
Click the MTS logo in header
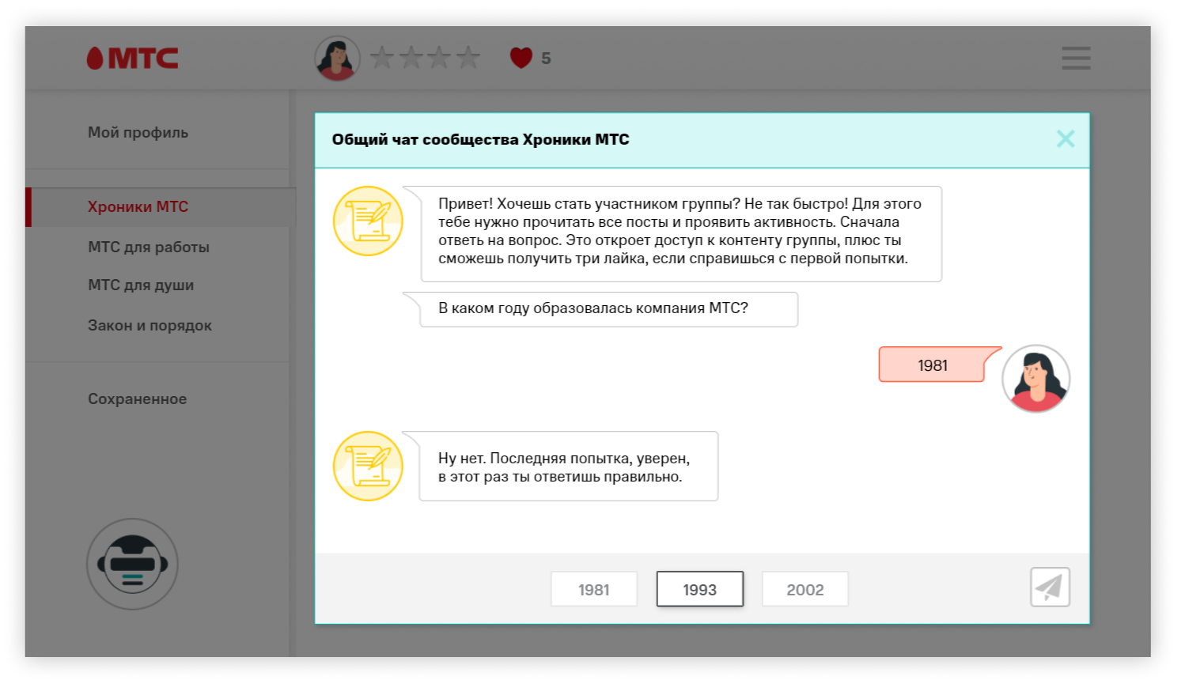click(132, 58)
